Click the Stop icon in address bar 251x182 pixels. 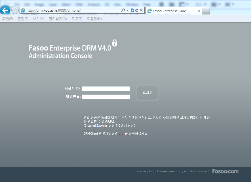(x=141, y=11)
